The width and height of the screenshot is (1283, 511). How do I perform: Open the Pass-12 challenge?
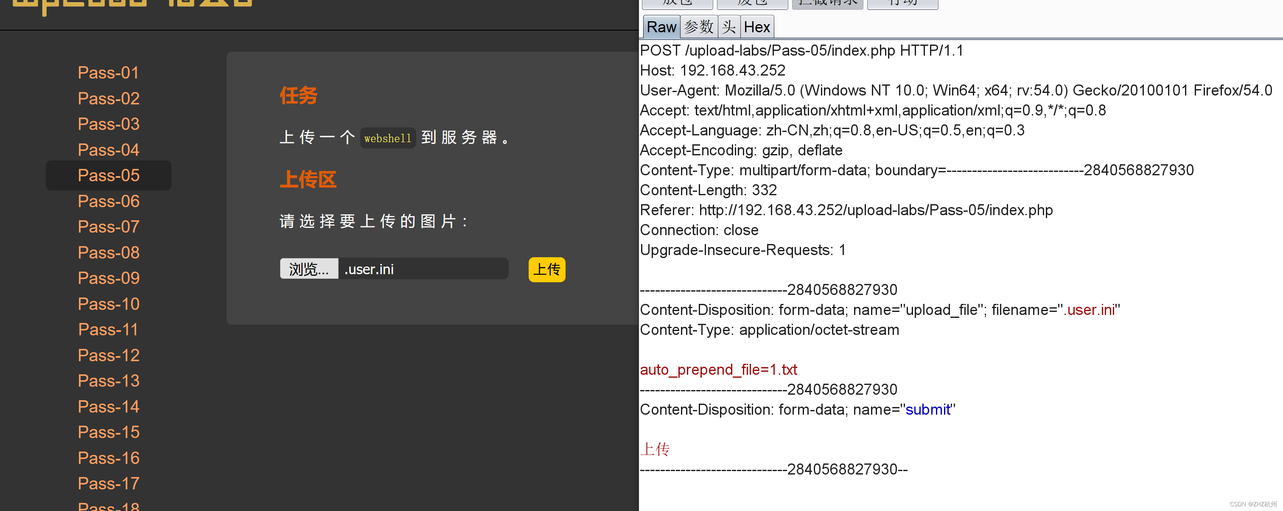click(x=108, y=355)
